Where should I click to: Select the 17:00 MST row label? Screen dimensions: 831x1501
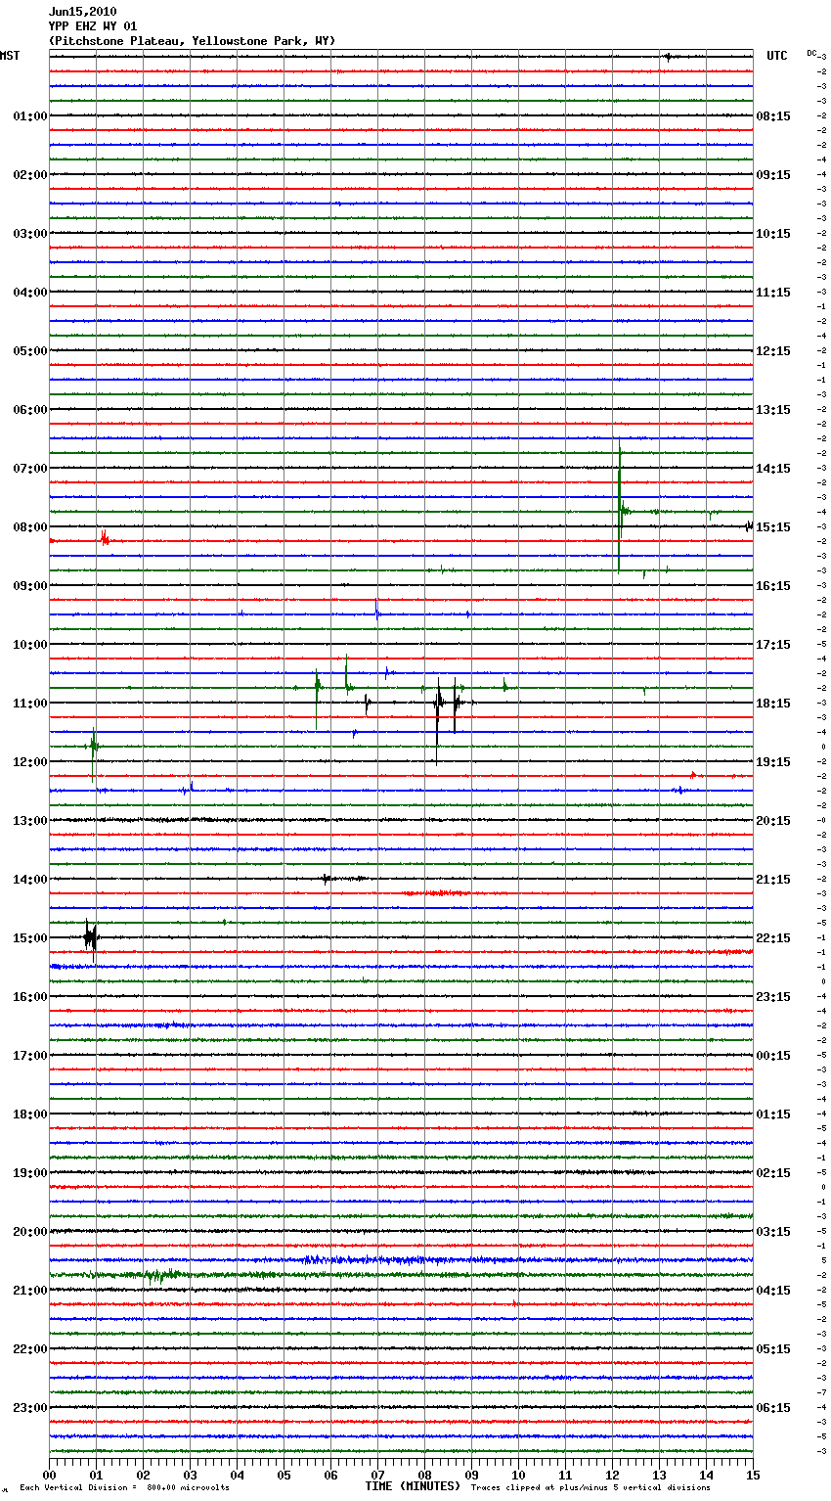[x=30, y=1056]
